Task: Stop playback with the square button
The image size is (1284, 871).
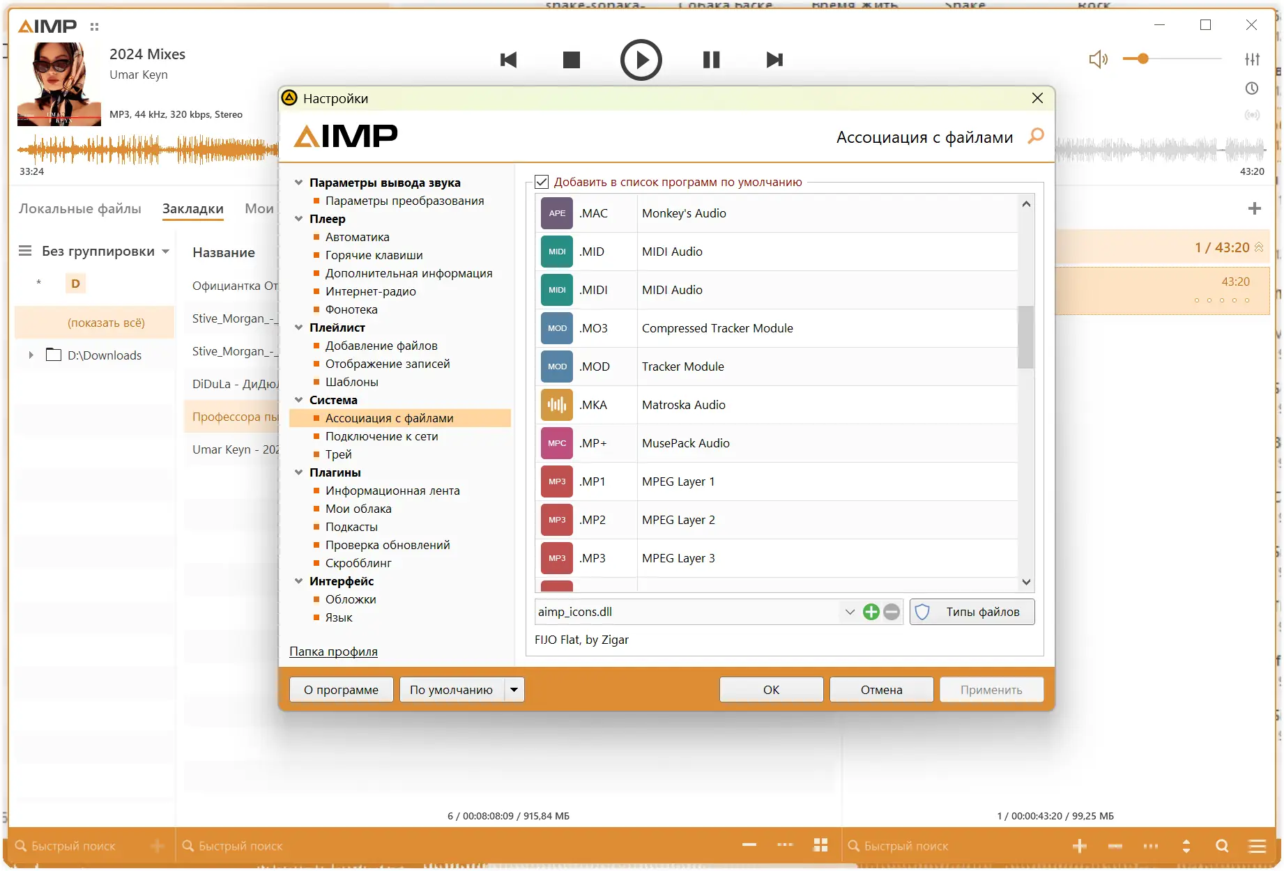Action: [572, 60]
